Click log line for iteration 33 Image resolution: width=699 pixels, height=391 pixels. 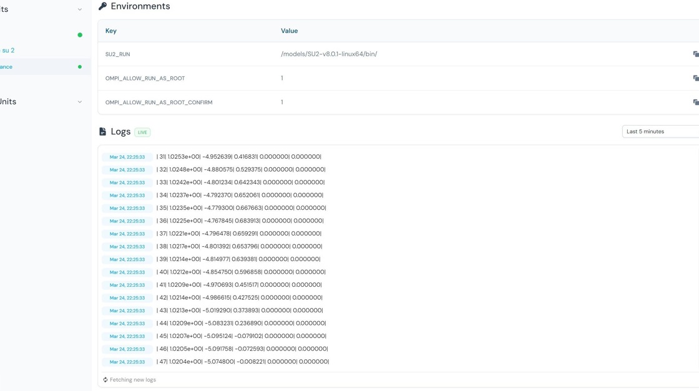coord(241,182)
